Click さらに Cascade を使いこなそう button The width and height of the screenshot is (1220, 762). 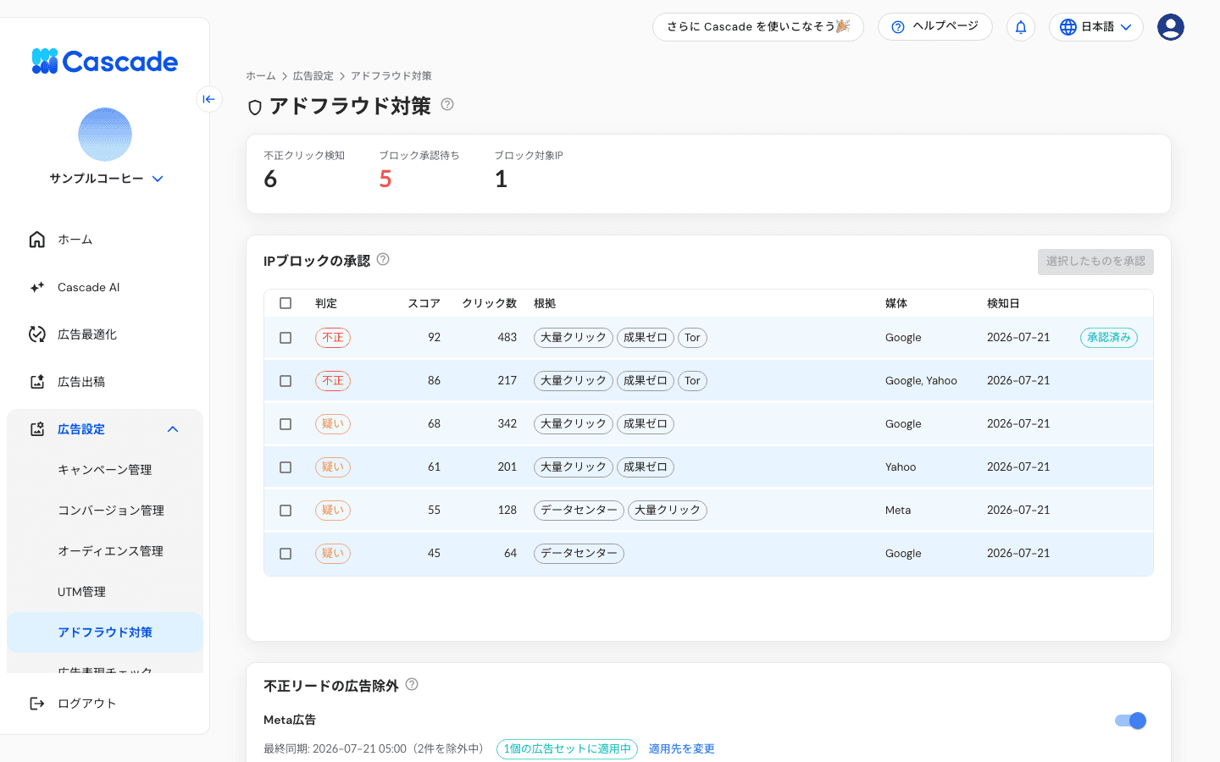758,27
